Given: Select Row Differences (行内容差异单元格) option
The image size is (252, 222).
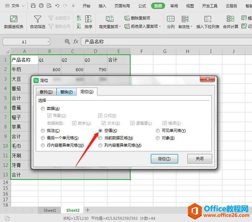Looking at the screenshot, I should tap(43, 145).
